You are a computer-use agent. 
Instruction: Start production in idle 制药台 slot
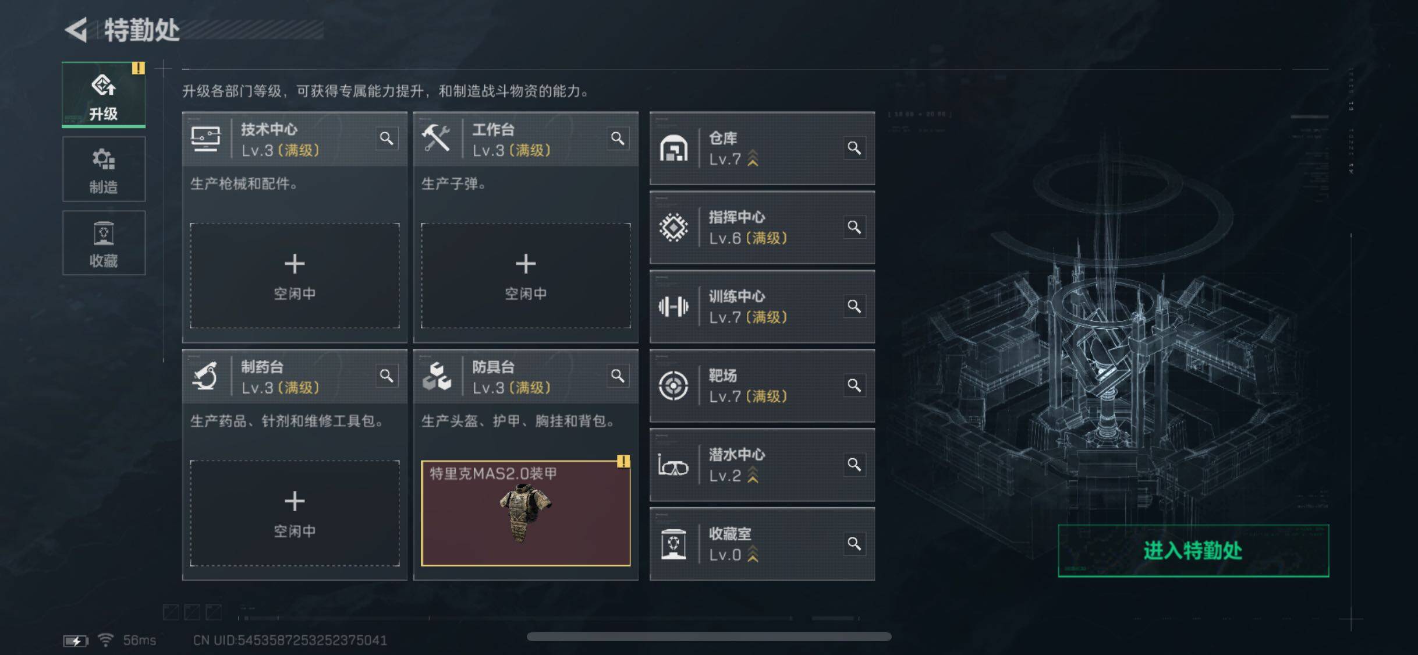(x=295, y=514)
